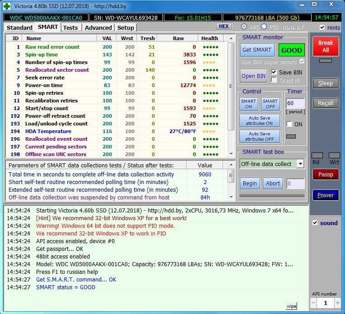Click the Extended self-test polling time row

point(117,189)
